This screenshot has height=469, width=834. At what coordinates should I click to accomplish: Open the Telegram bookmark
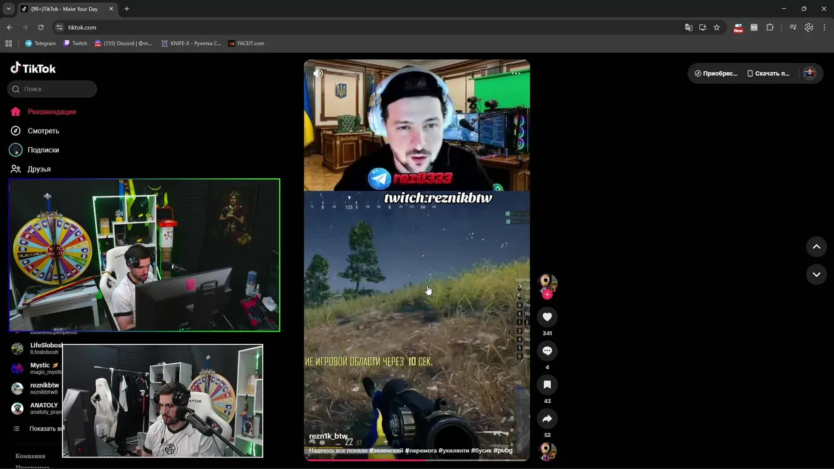pos(40,44)
